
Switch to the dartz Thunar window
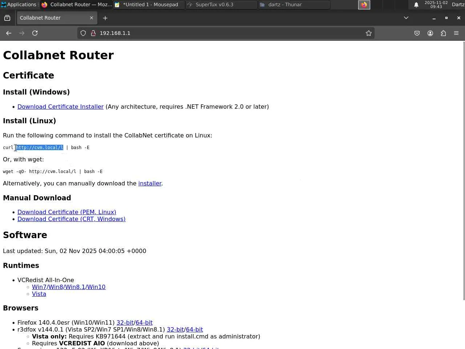(294, 5)
